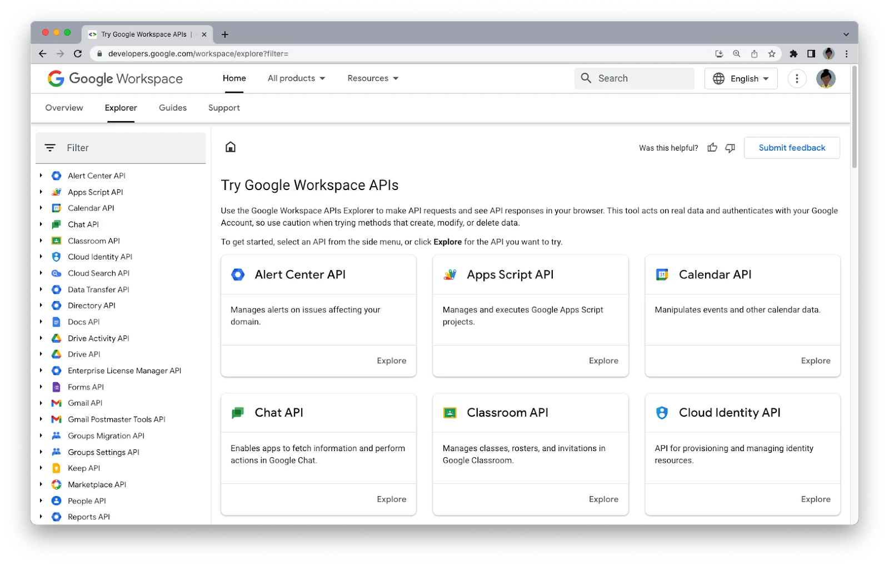Toggle the Chrome side panel icon
889x565 pixels.
(x=811, y=54)
